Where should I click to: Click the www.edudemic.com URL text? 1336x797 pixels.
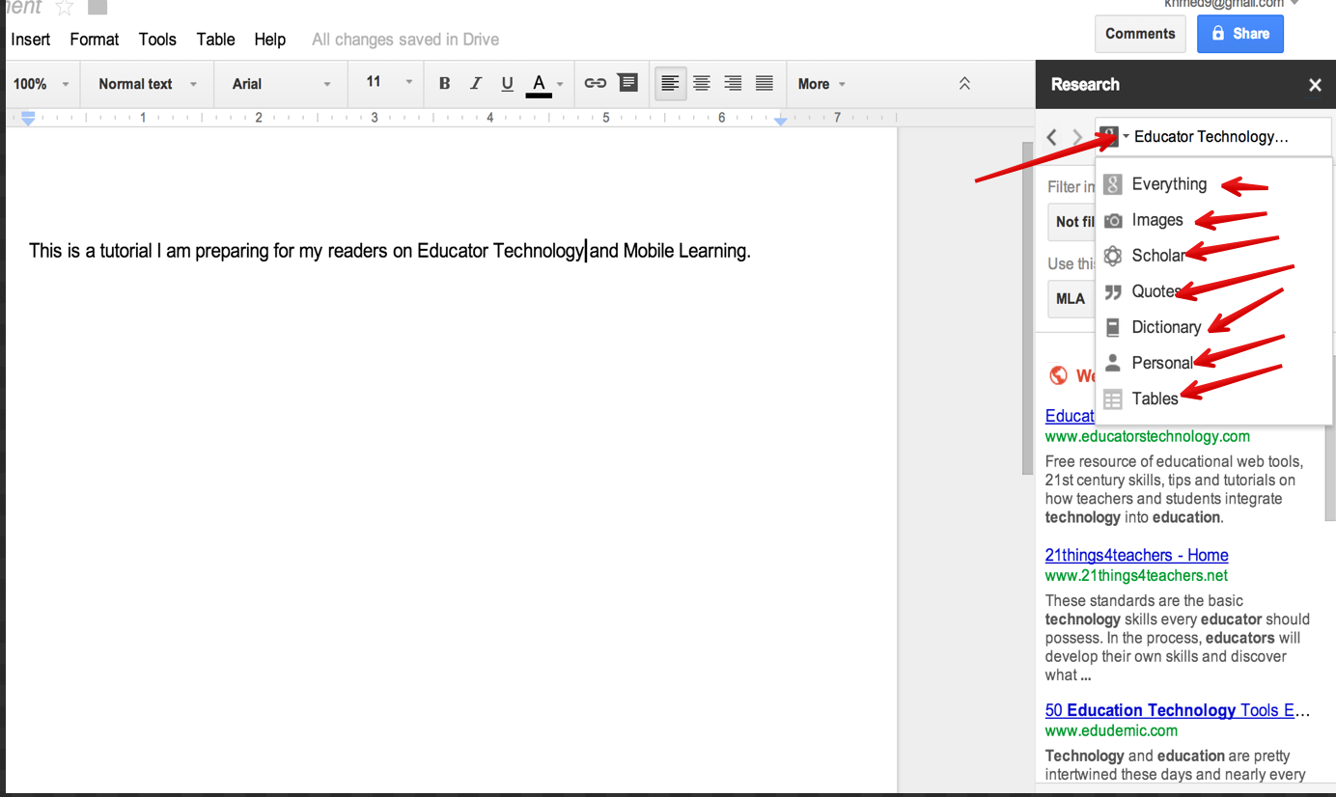click(1111, 730)
